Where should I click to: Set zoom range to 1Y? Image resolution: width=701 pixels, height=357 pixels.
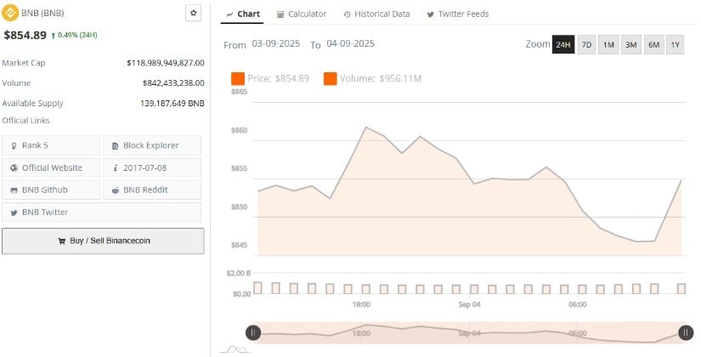(675, 44)
